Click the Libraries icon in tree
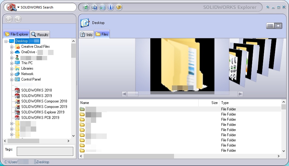 coord(17,68)
